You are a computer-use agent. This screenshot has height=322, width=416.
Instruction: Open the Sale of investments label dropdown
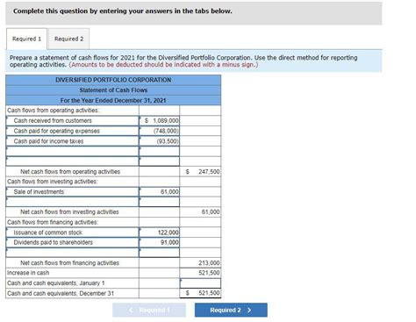72,192
